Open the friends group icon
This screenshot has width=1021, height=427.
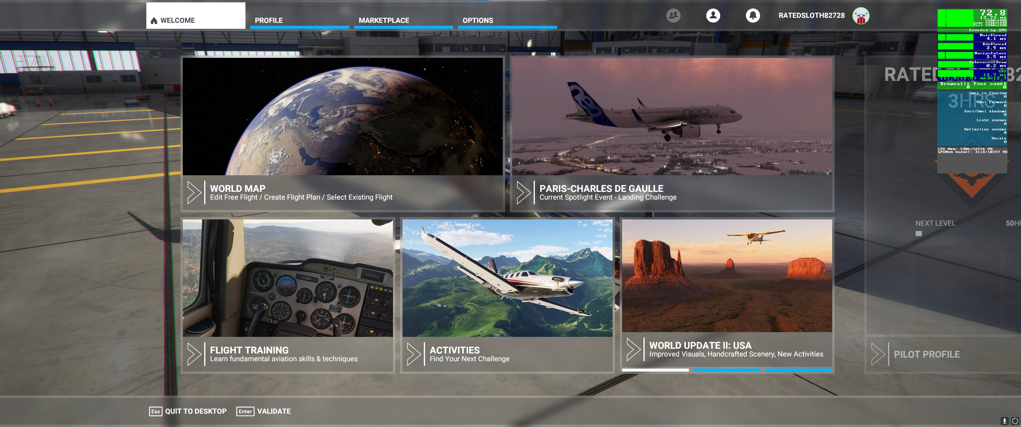coord(673,15)
